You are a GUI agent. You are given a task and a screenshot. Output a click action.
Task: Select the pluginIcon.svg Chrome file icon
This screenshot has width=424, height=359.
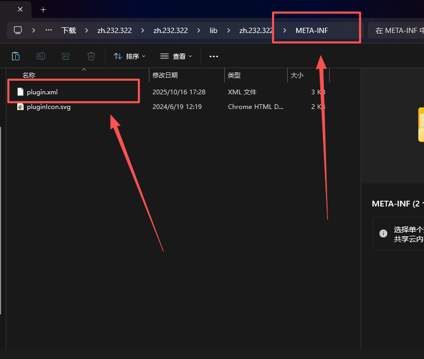(20, 107)
